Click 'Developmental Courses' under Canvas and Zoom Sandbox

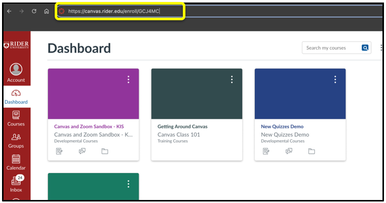pos(76,141)
